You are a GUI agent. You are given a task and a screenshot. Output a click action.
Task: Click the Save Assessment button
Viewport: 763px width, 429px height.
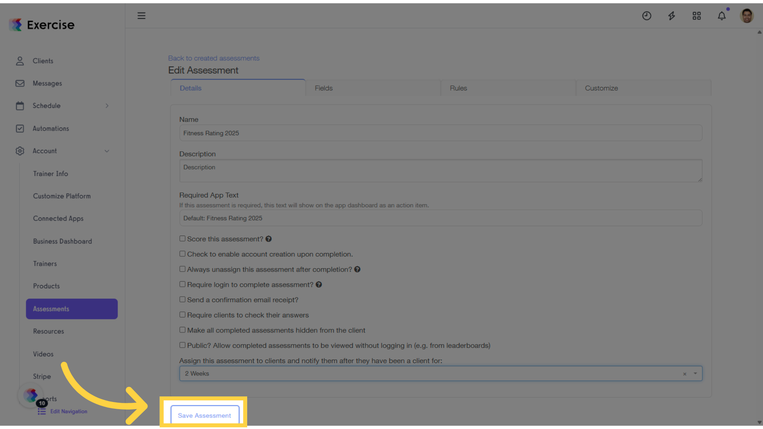click(x=204, y=415)
